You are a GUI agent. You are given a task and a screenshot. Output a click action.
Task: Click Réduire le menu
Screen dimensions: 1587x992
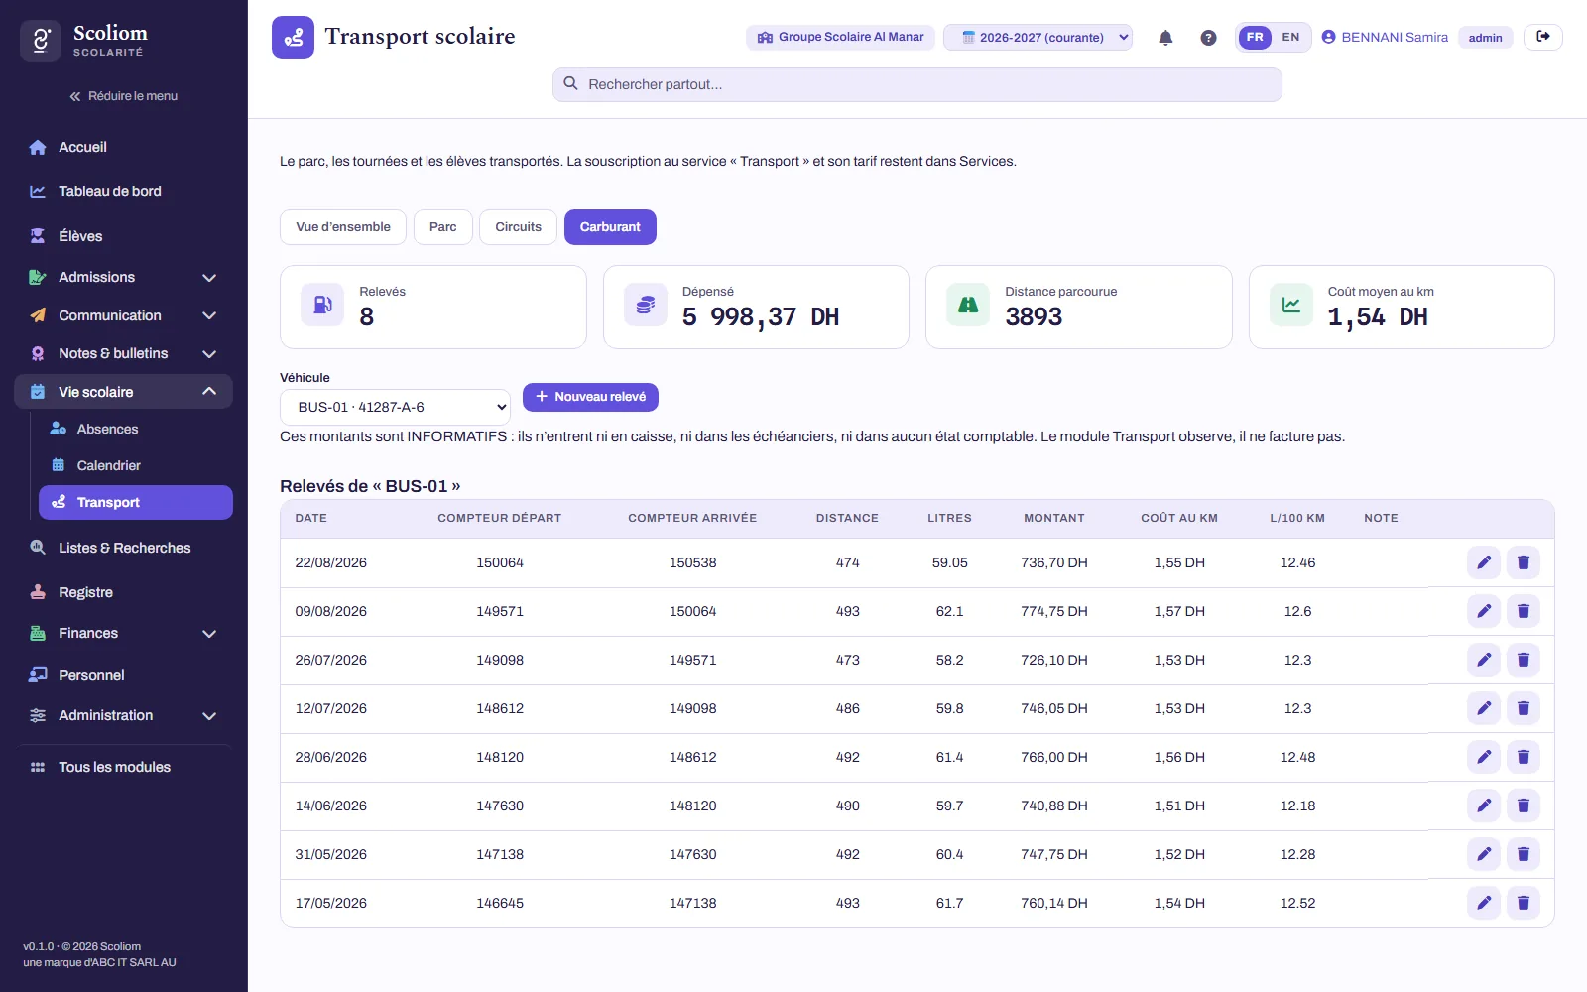pos(124,96)
